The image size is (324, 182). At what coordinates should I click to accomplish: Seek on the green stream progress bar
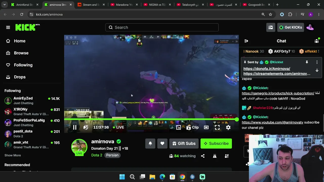pos(151,119)
